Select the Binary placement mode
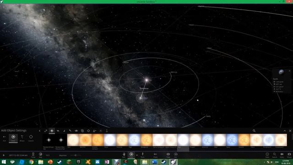293x165 pixels. (x=22, y=138)
